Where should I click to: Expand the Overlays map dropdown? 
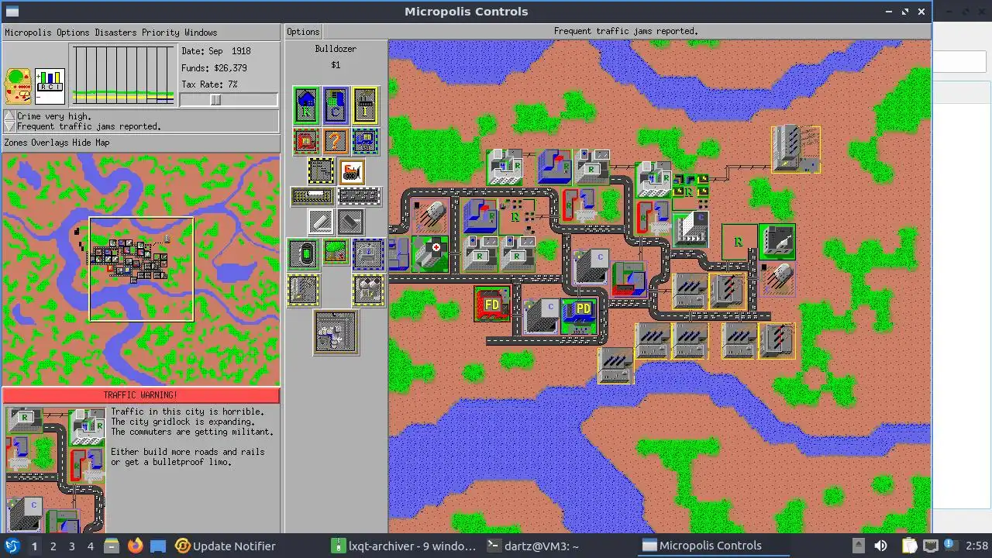50,143
